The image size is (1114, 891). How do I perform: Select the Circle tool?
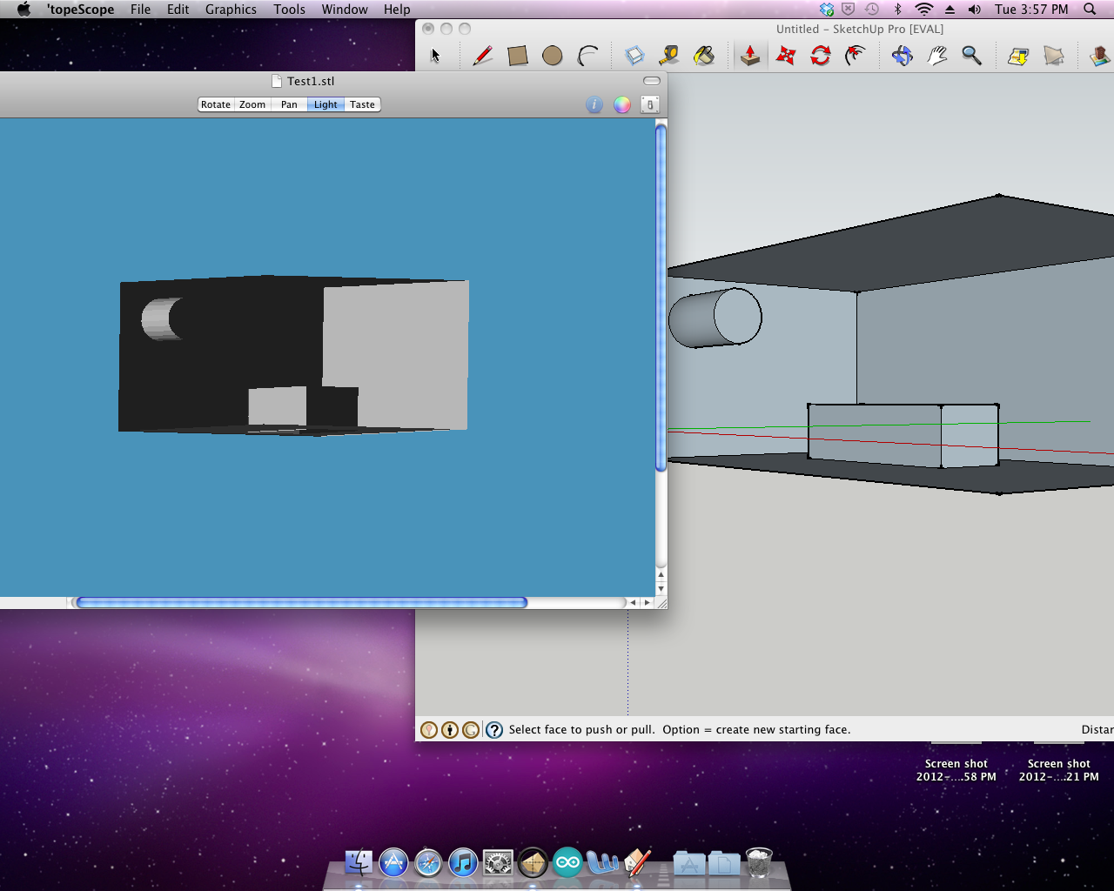click(553, 55)
